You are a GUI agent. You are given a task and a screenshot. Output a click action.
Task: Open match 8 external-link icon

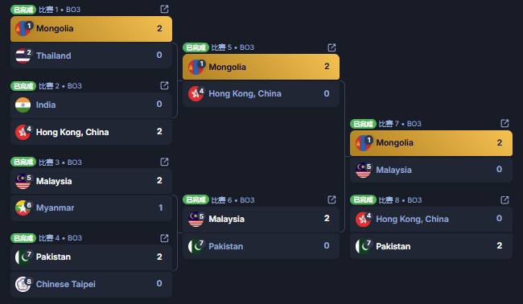[504, 199]
